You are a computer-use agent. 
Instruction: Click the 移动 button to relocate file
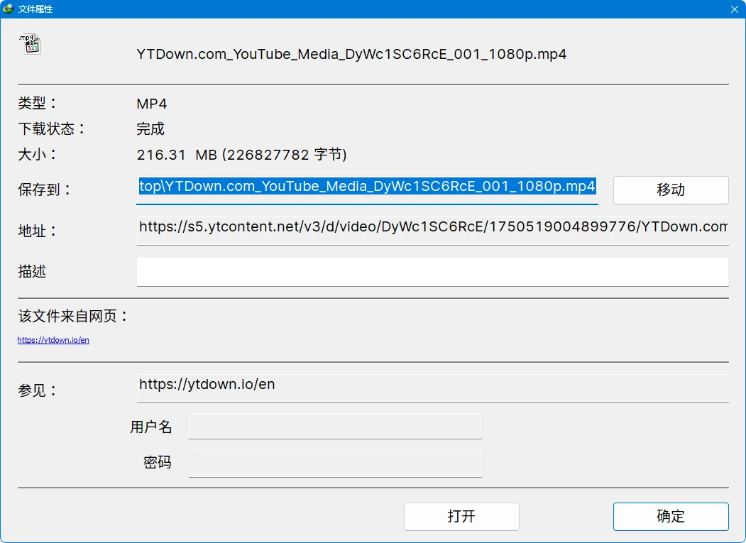click(670, 190)
